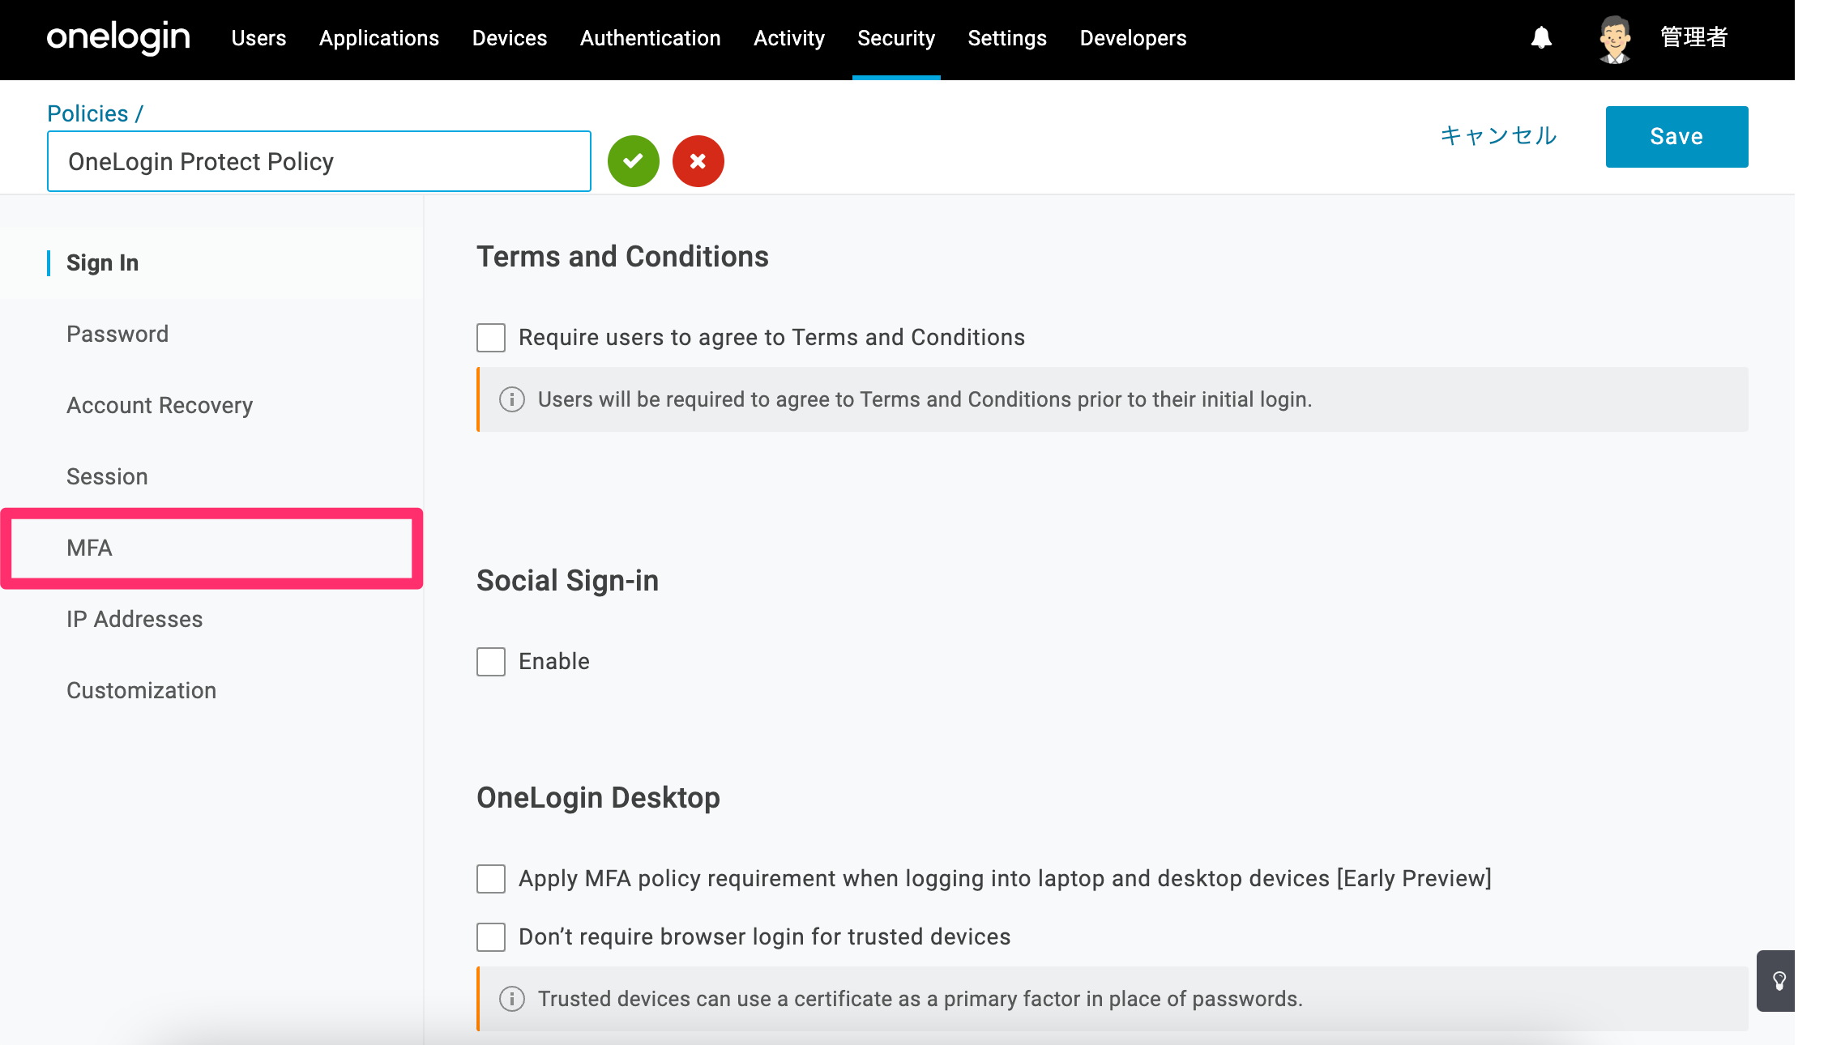Confirm policy name with green checkmark
The height and width of the screenshot is (1045, 1828).
pyautogui.click(x=634, y=161)
